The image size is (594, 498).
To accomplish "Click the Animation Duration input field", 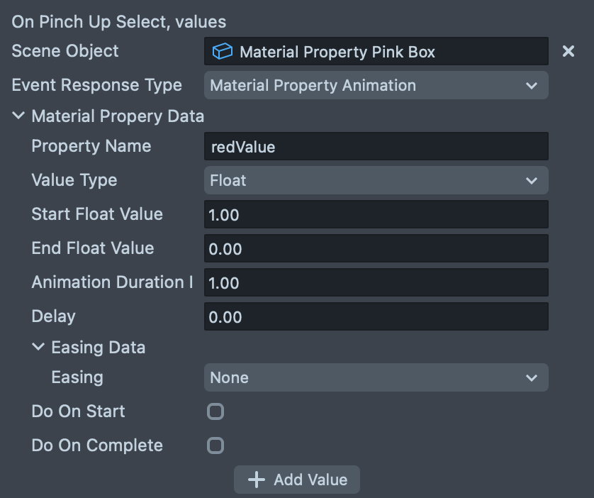I will point(376,282).
